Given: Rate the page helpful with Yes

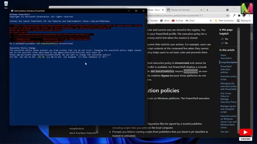Looking at the screenshot, I should 224,39.
